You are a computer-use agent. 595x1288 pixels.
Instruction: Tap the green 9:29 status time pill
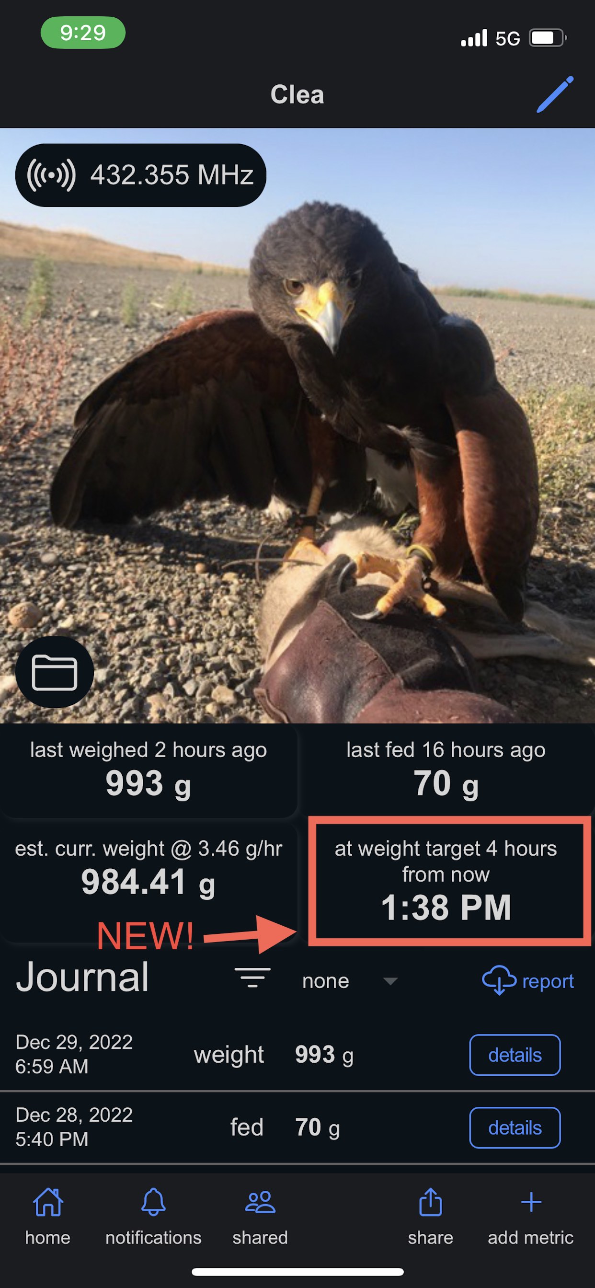[x=83, y=33]
